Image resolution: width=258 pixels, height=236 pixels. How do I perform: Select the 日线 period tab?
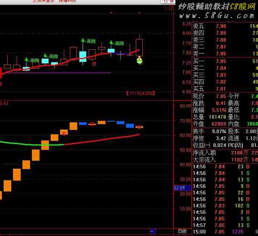click(x=182, y=231)
